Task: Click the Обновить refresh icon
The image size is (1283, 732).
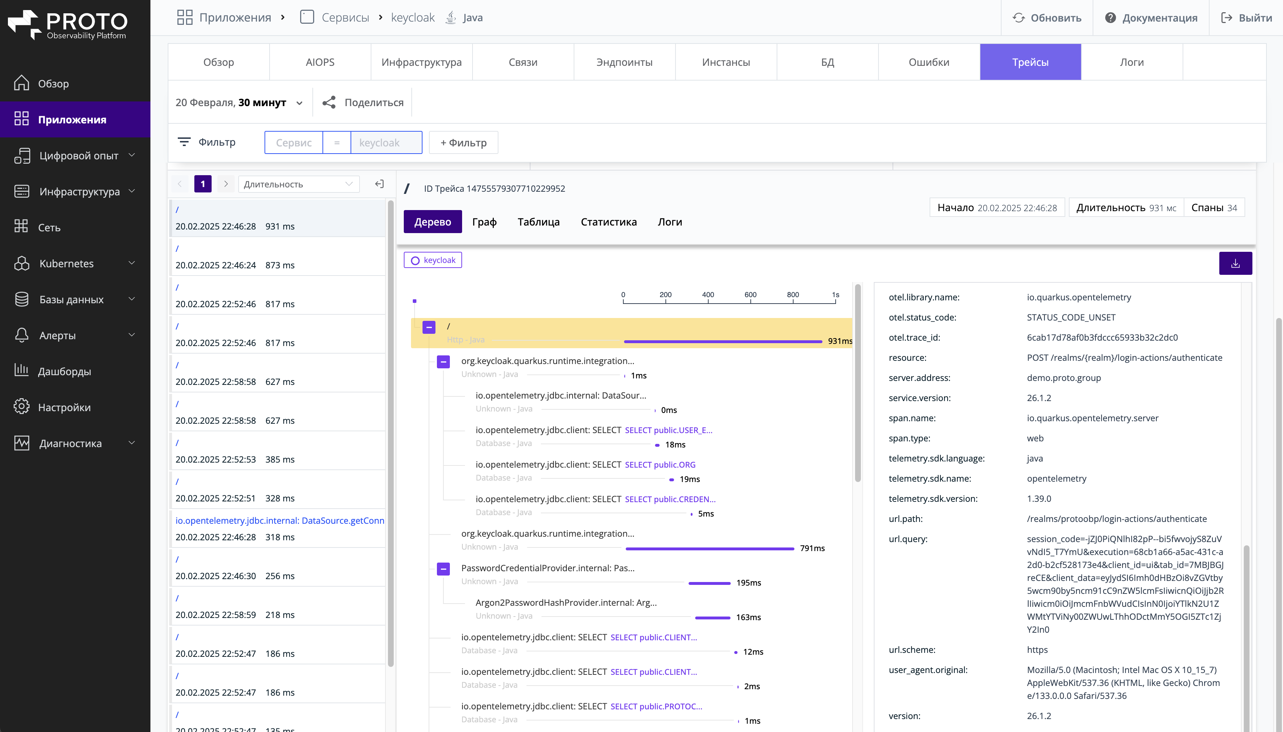Action: 1018,18
